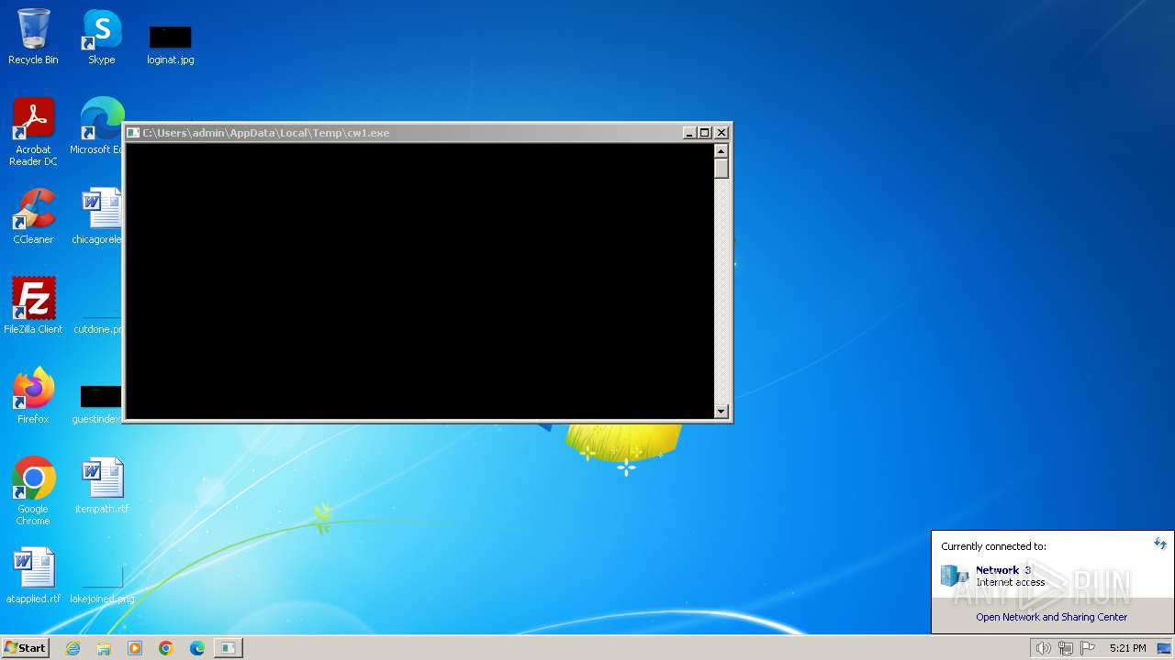Click the console scrollbar up arrow

tap(722, 150)
